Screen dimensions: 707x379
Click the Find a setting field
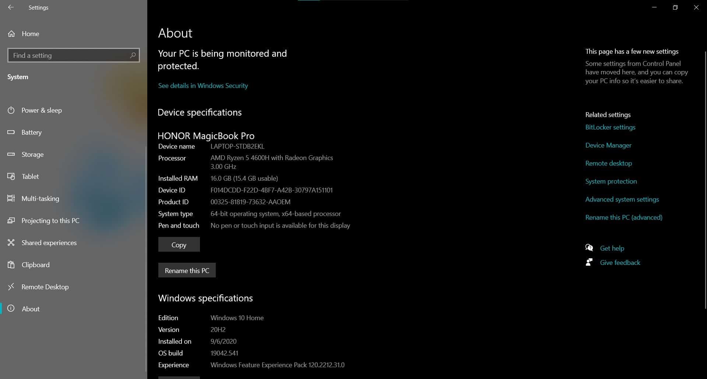pyautogui.click(x=74, y=55)
